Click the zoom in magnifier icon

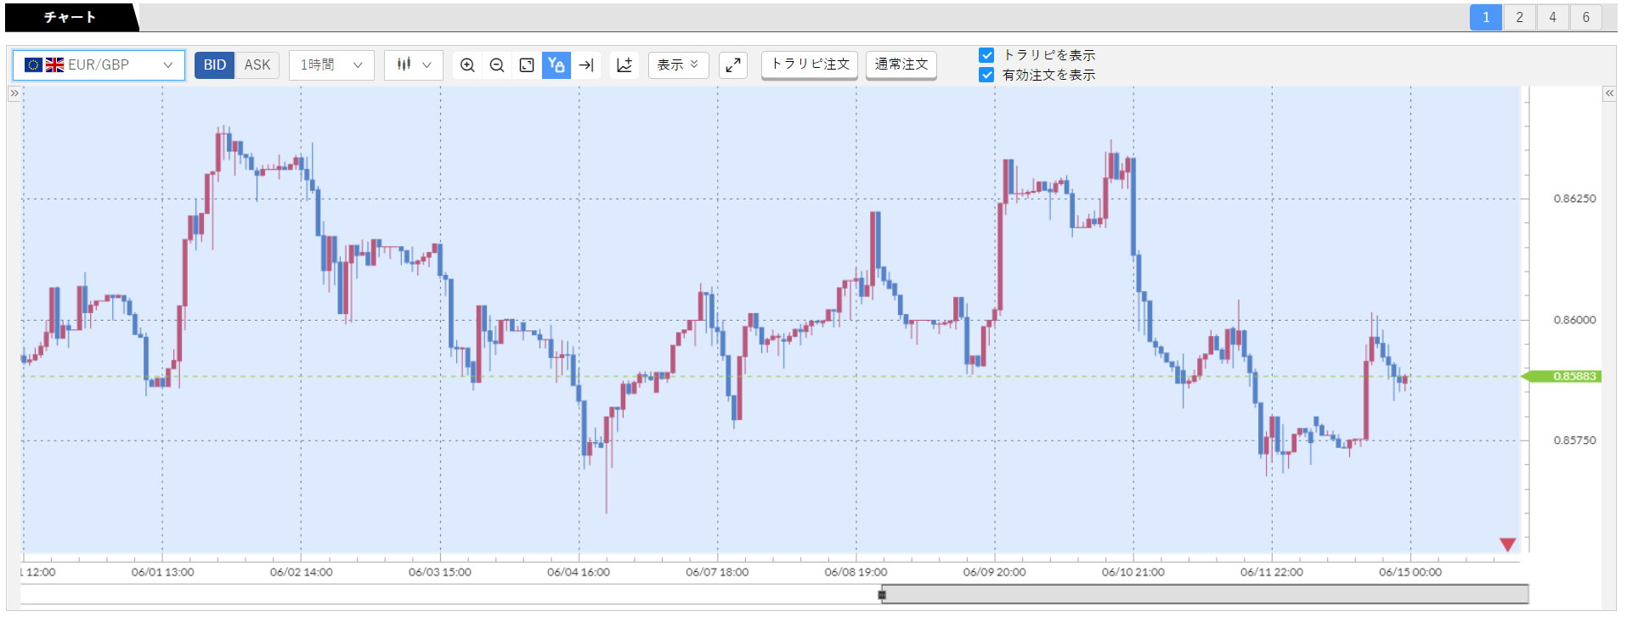pyautogui.click(x=467, y=65)
